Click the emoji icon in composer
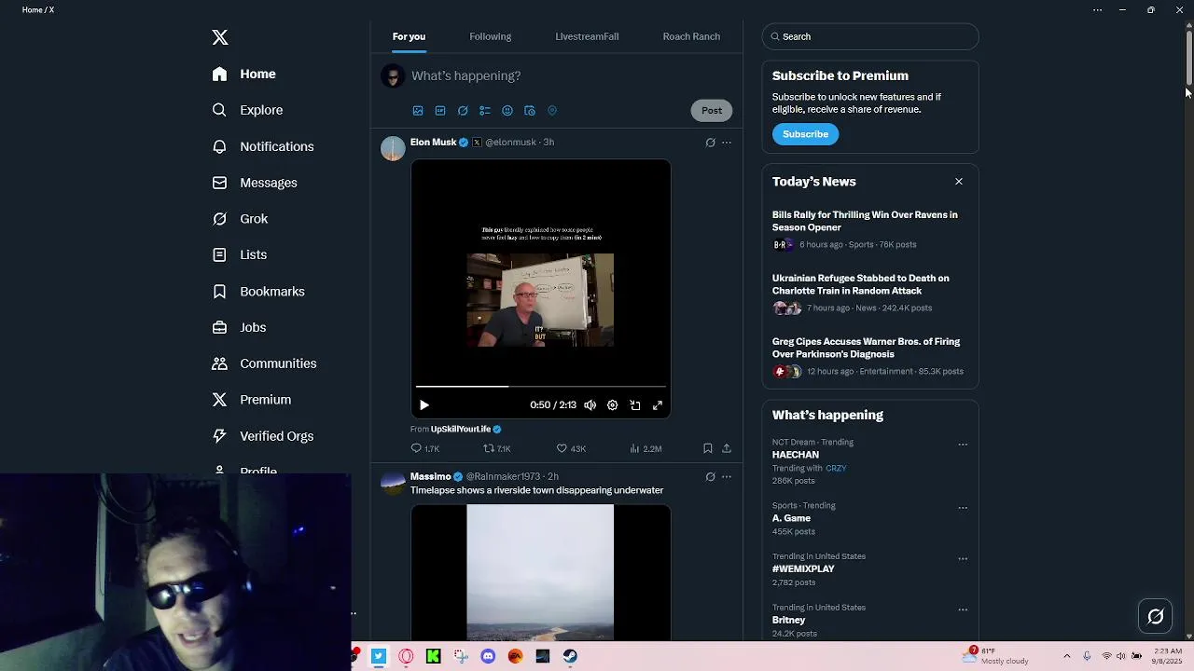 [507, 111]
